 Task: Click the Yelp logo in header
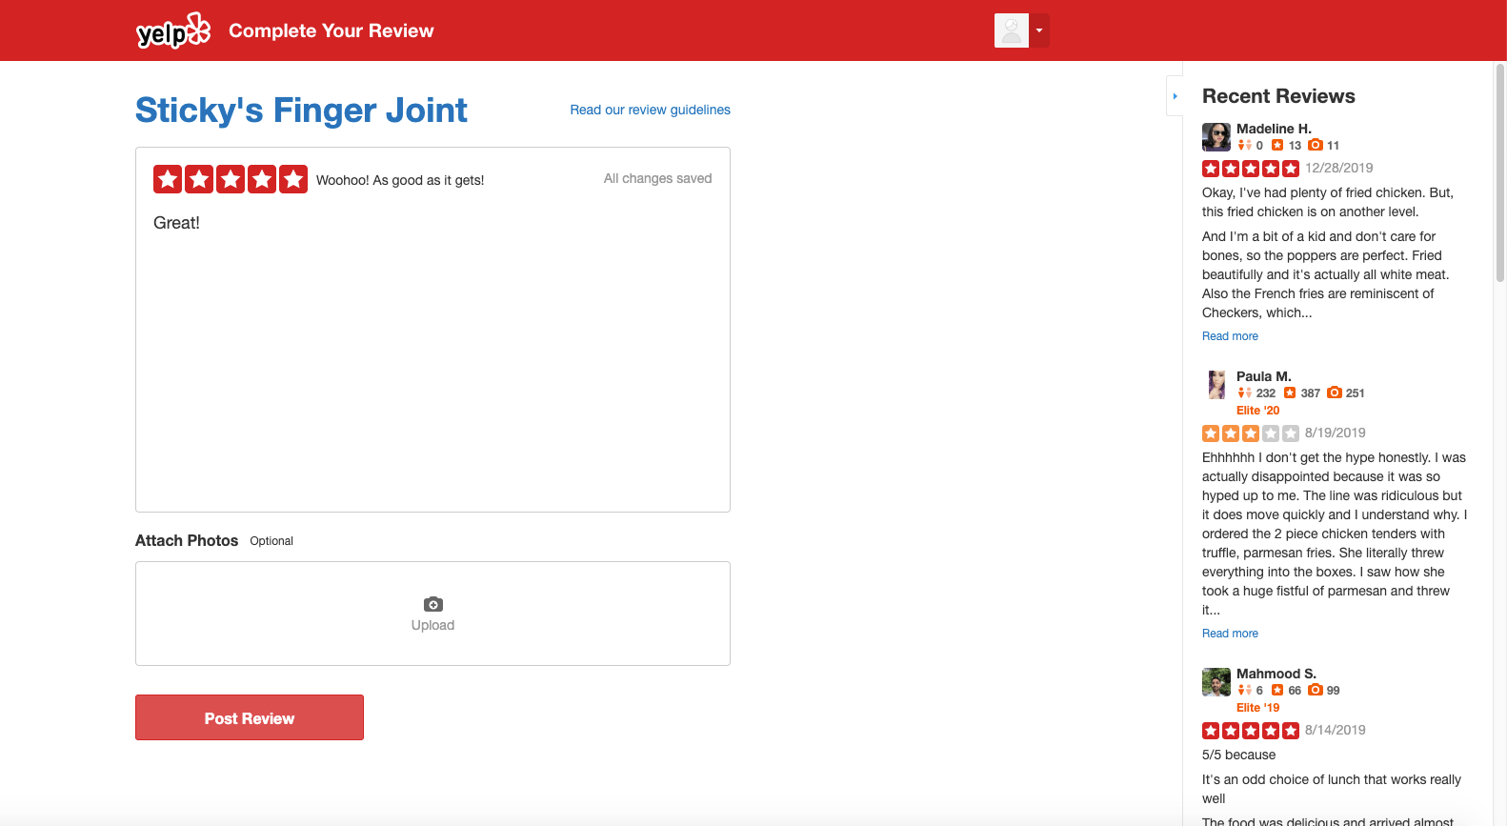click(173, 30)
